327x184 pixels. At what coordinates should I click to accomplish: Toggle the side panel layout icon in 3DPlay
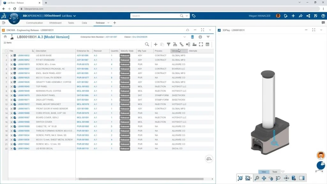point(301,178)
